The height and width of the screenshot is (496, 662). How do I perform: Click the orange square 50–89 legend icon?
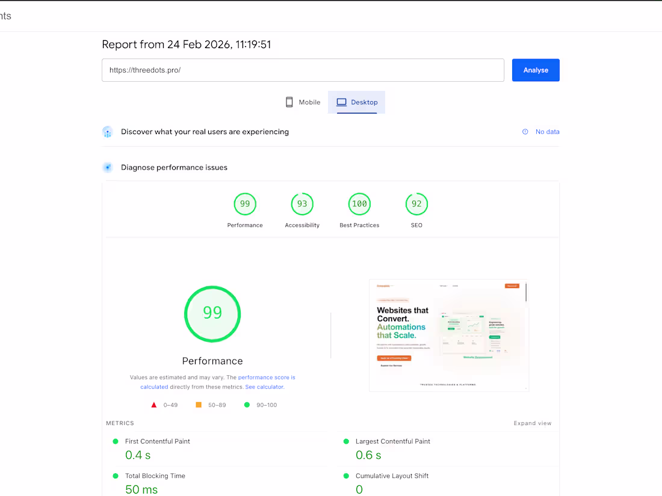click(x=199, y=405)
